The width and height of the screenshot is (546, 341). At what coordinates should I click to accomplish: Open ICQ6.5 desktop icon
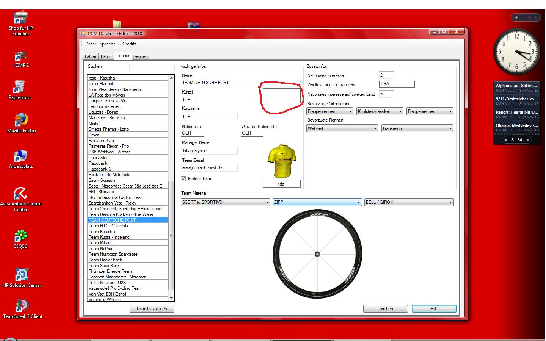(20, 236)
